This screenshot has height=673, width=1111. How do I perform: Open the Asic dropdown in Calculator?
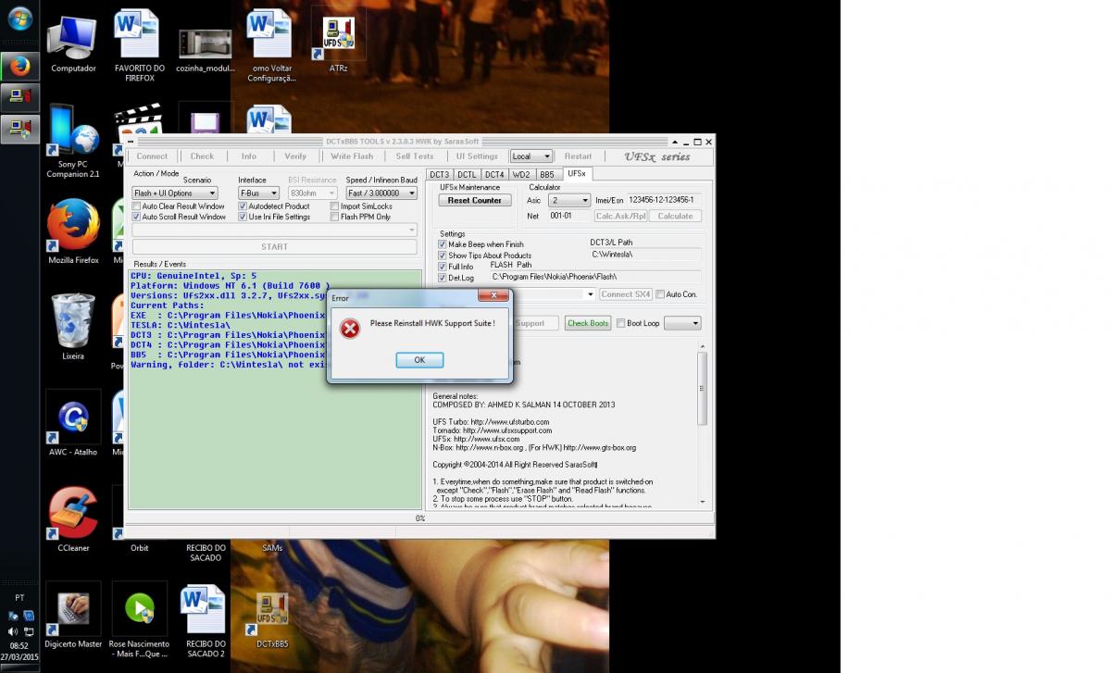[x=569, y=200]
